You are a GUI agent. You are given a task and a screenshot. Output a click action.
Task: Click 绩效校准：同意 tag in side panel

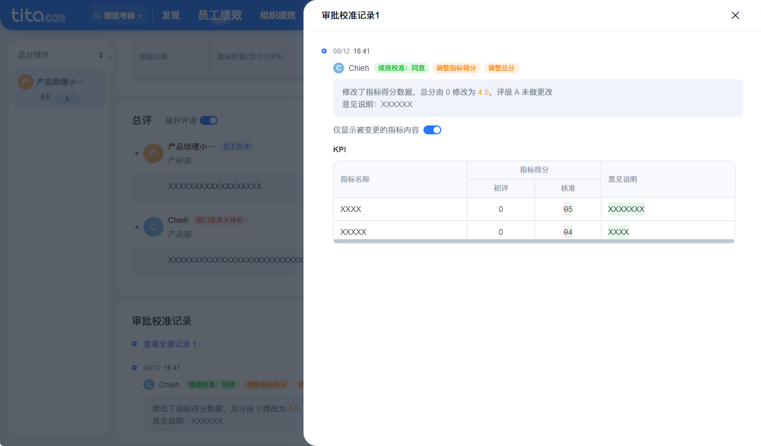pos(402,68)
